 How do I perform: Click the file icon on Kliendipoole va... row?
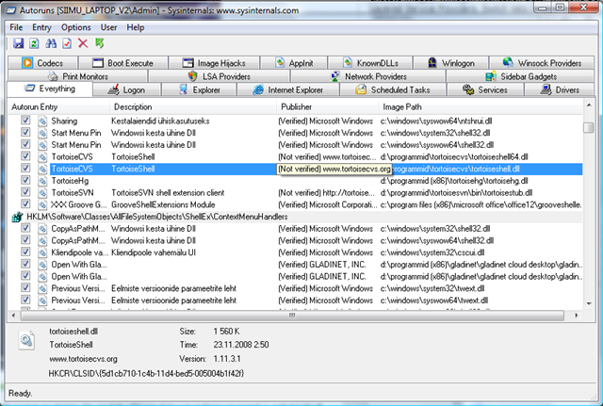coord(41,252)
